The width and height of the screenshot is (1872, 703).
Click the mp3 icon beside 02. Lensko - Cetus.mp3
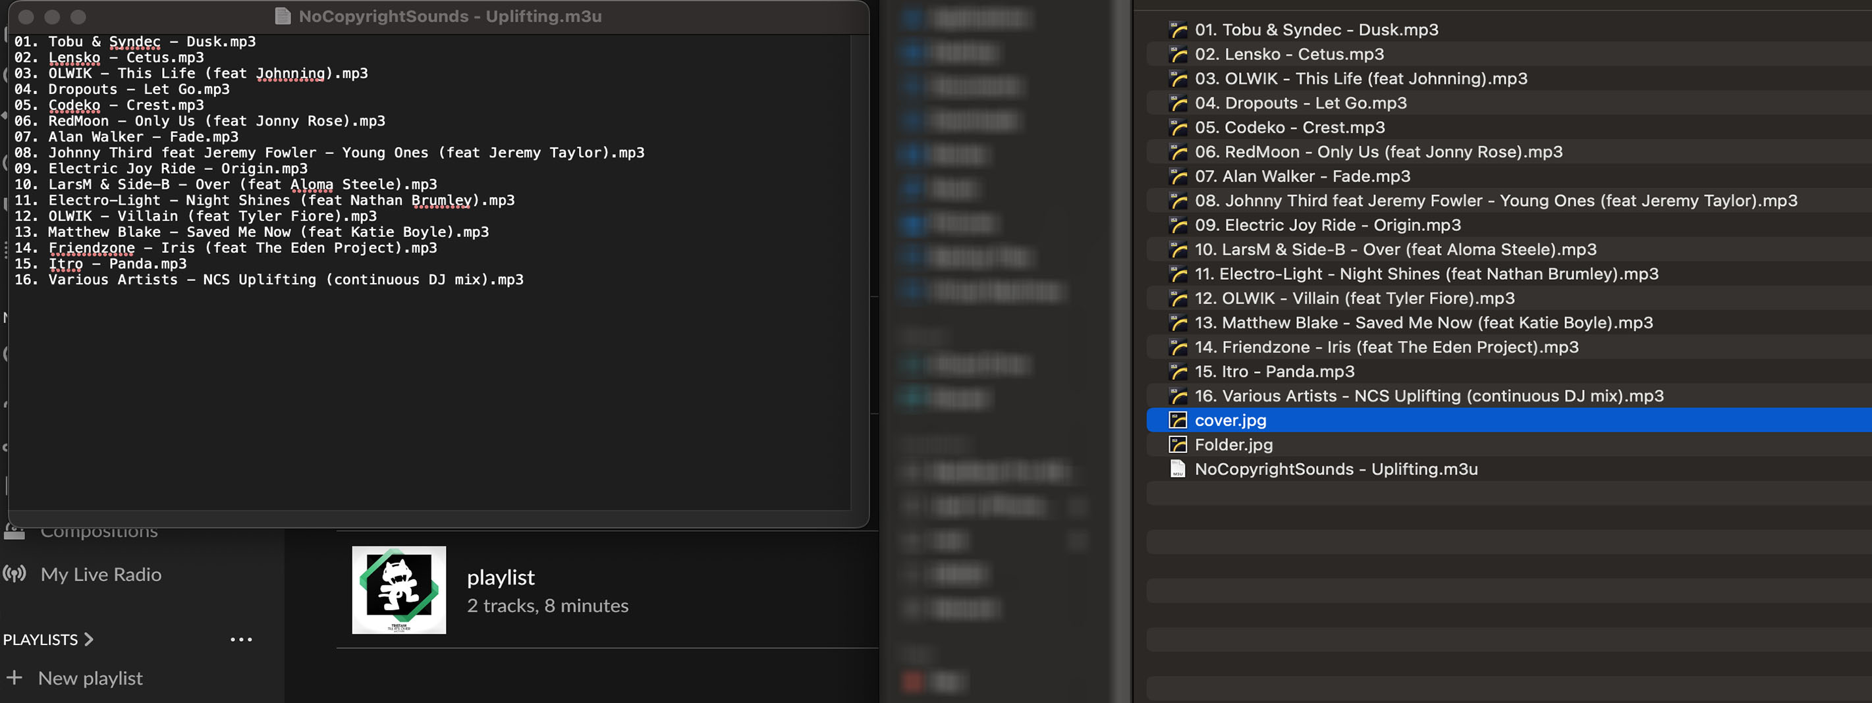1177,55
